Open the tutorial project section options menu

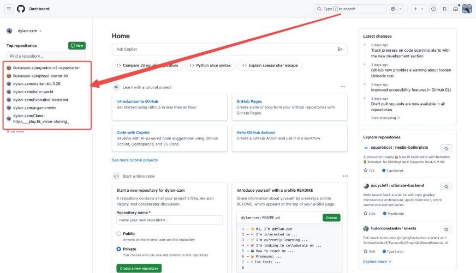(x=343, y=87)
